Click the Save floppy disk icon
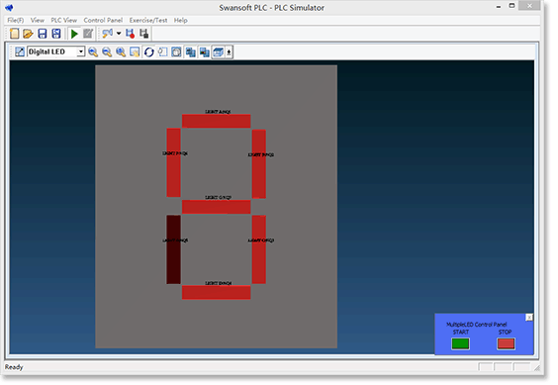Viewport: 558px width, 385px height. [x=43, y=34]
